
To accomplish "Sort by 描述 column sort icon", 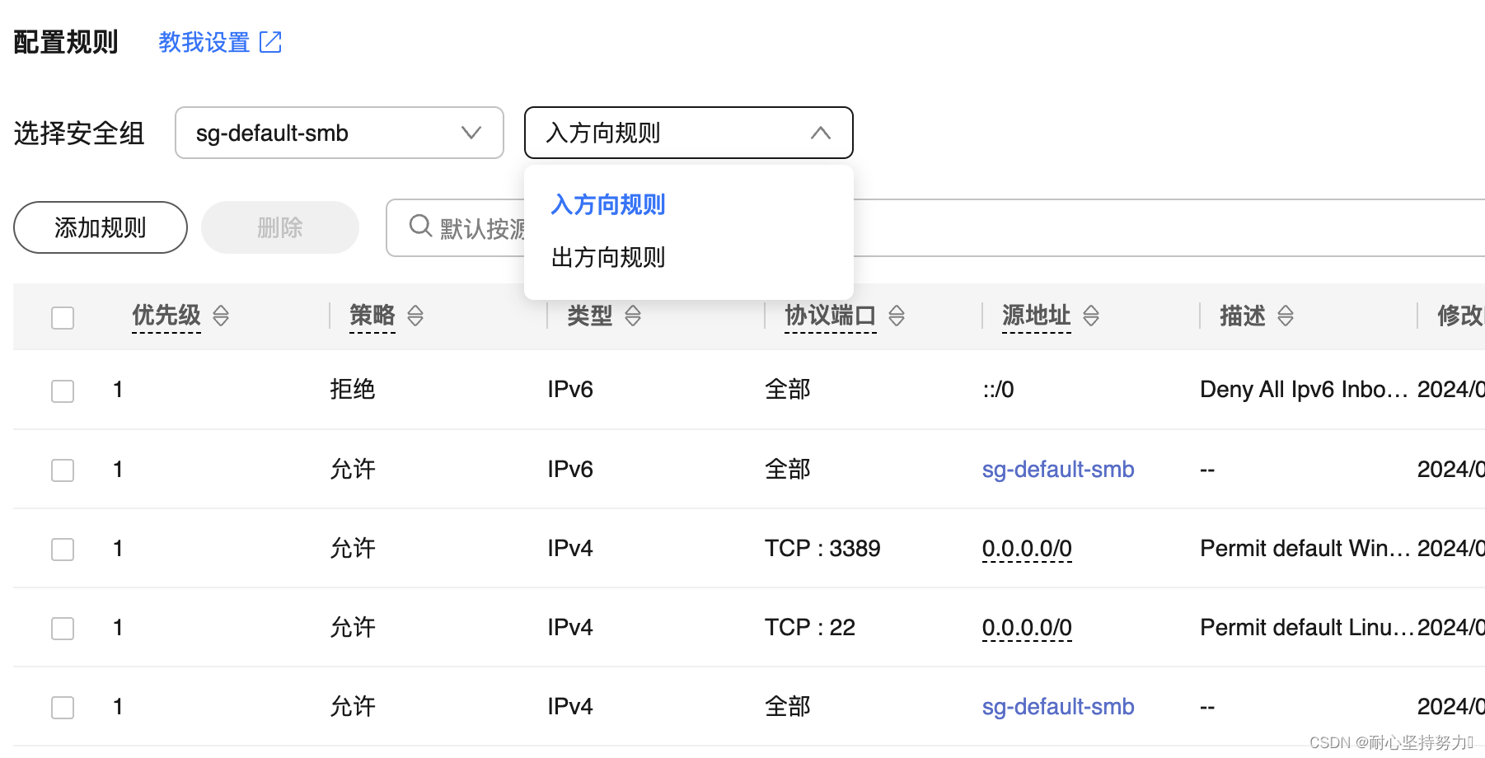I will [x=1286, y=316].
